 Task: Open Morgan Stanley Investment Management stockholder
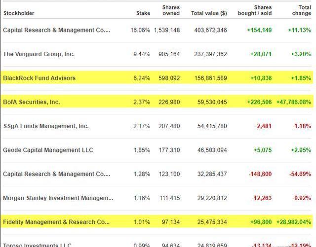point(58,198)
